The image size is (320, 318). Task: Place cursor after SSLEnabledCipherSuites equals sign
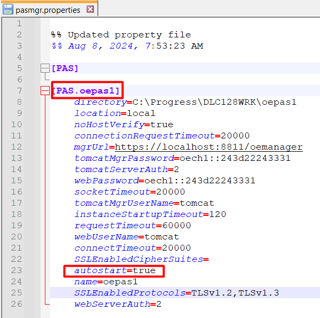coord(209,259)
